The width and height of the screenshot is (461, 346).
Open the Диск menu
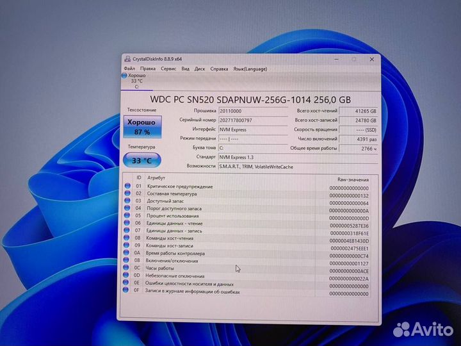point(200,69)
